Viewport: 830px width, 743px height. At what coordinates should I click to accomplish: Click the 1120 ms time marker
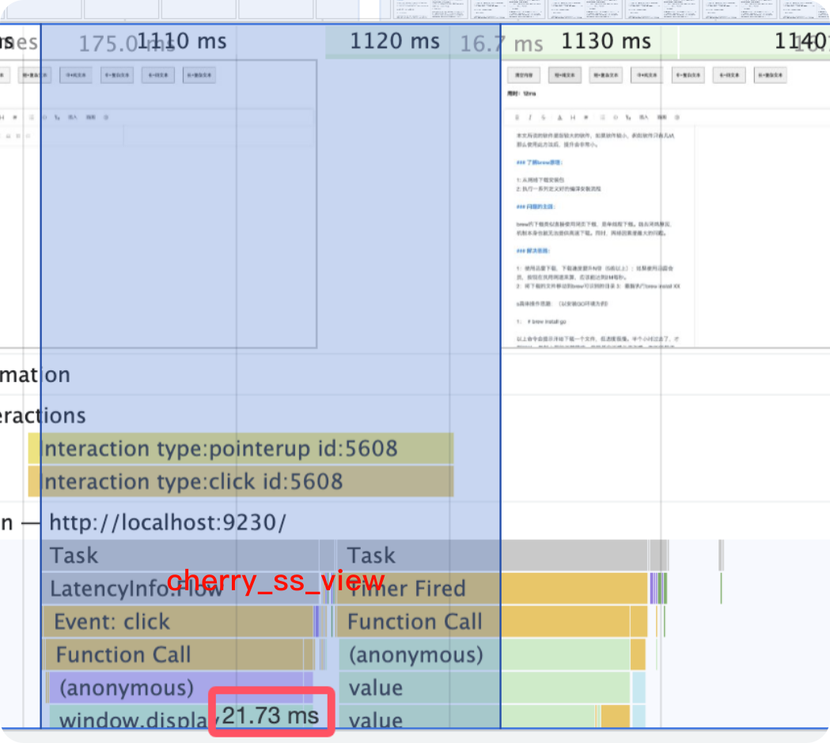[x=394, y=41]
